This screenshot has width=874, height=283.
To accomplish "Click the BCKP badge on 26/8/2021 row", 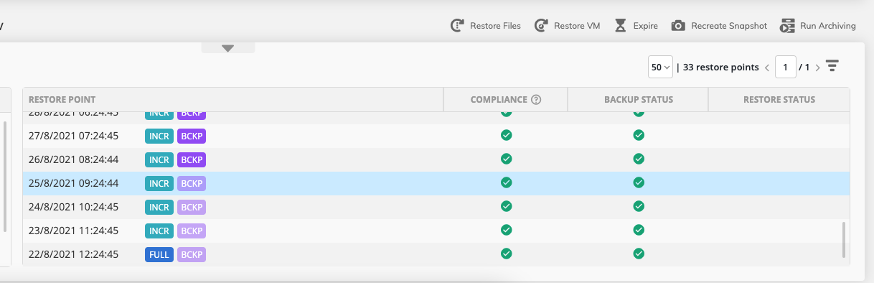I will [192, 159].
